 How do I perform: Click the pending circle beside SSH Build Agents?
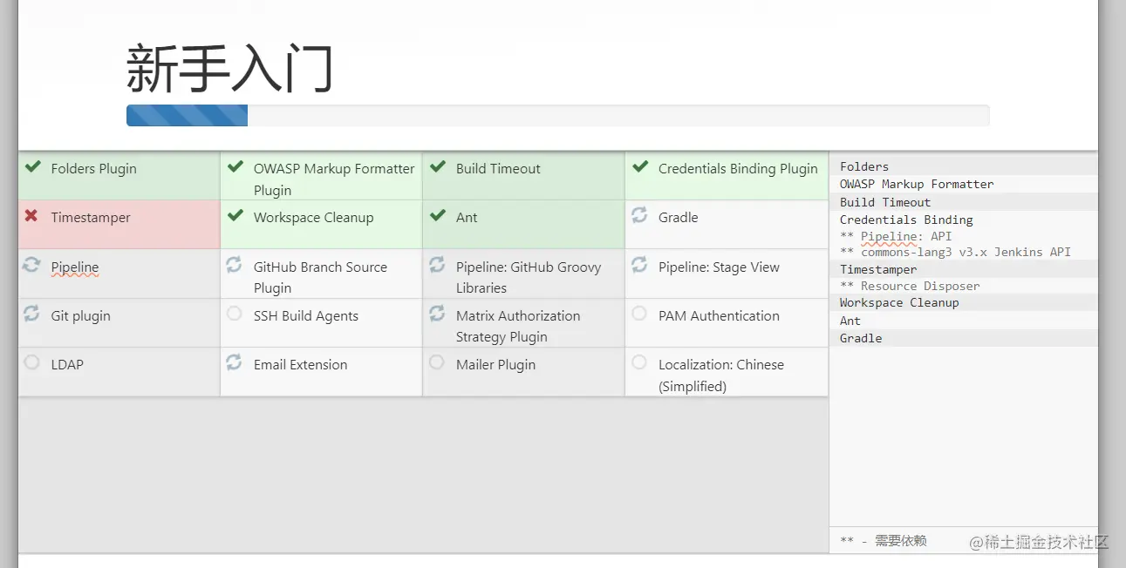(x=235, y=314)
